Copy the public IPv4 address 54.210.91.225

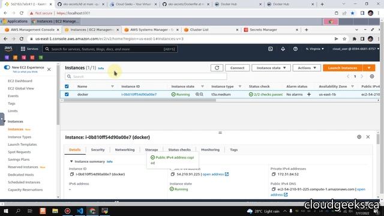click(173, 174)
